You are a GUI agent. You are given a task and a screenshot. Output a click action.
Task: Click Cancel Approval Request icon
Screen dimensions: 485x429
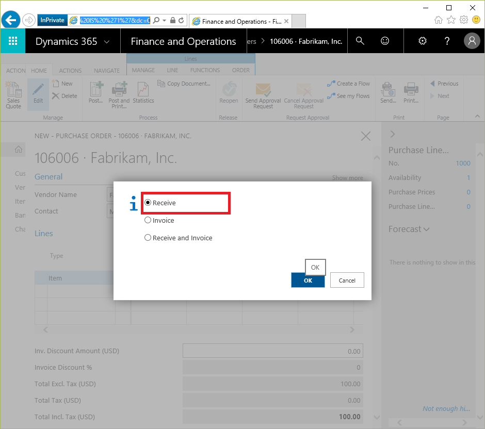(x=304, y=96)
